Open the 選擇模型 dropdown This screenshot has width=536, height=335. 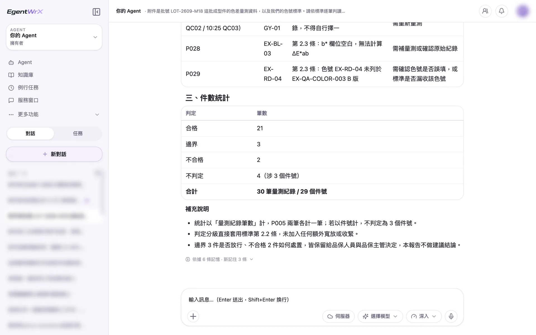coord(380,316)
